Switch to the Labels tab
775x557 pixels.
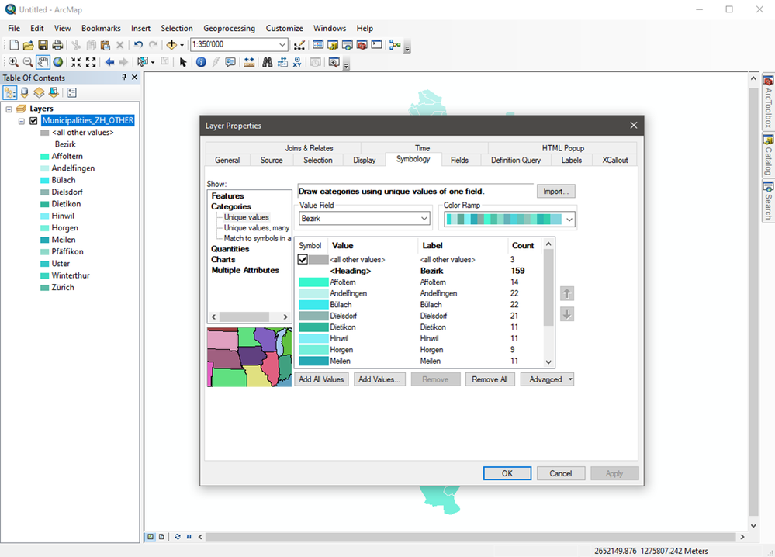pyautogui.click(x=571, y=160)
